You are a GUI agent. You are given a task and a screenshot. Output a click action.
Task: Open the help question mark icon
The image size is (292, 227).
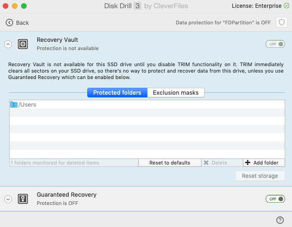280,220
